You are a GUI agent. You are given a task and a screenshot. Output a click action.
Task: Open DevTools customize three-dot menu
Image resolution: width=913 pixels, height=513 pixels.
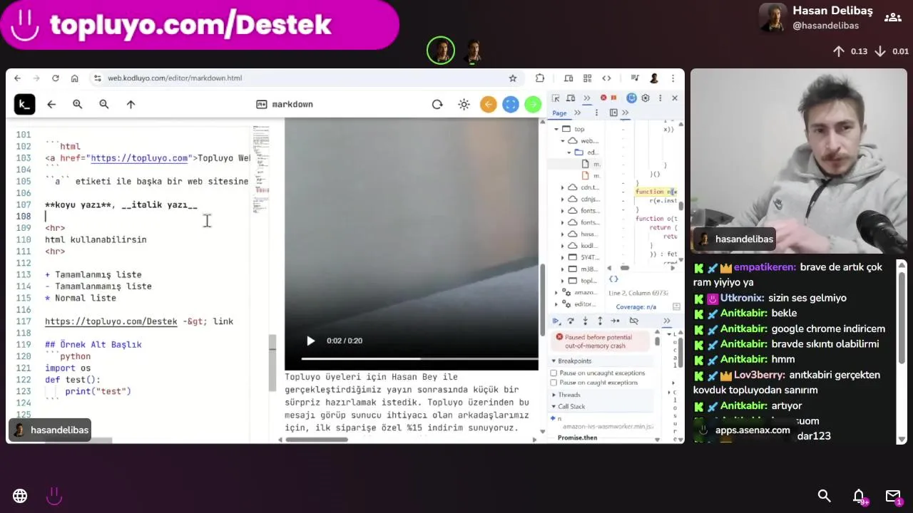[x=660, y=98]
